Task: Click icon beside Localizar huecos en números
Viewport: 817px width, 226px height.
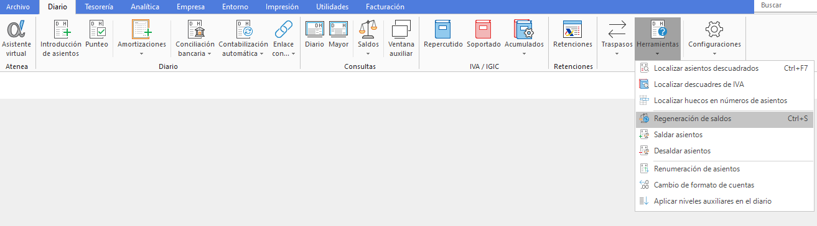Action: click(x=644, y=101)
